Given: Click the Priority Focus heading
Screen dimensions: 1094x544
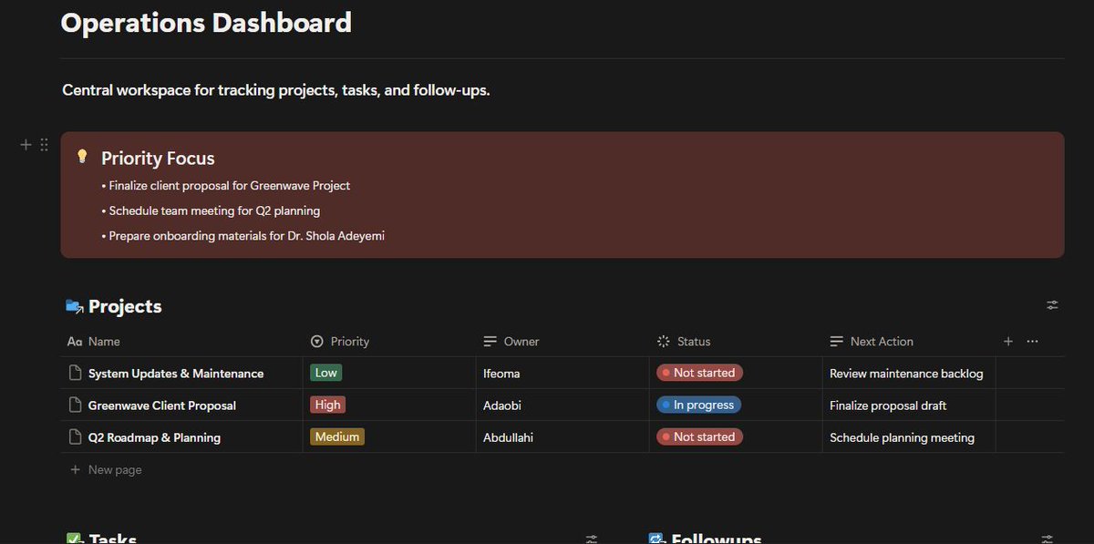Looking at the screenshot, I should pyautogui.click(x=158, y=158).
